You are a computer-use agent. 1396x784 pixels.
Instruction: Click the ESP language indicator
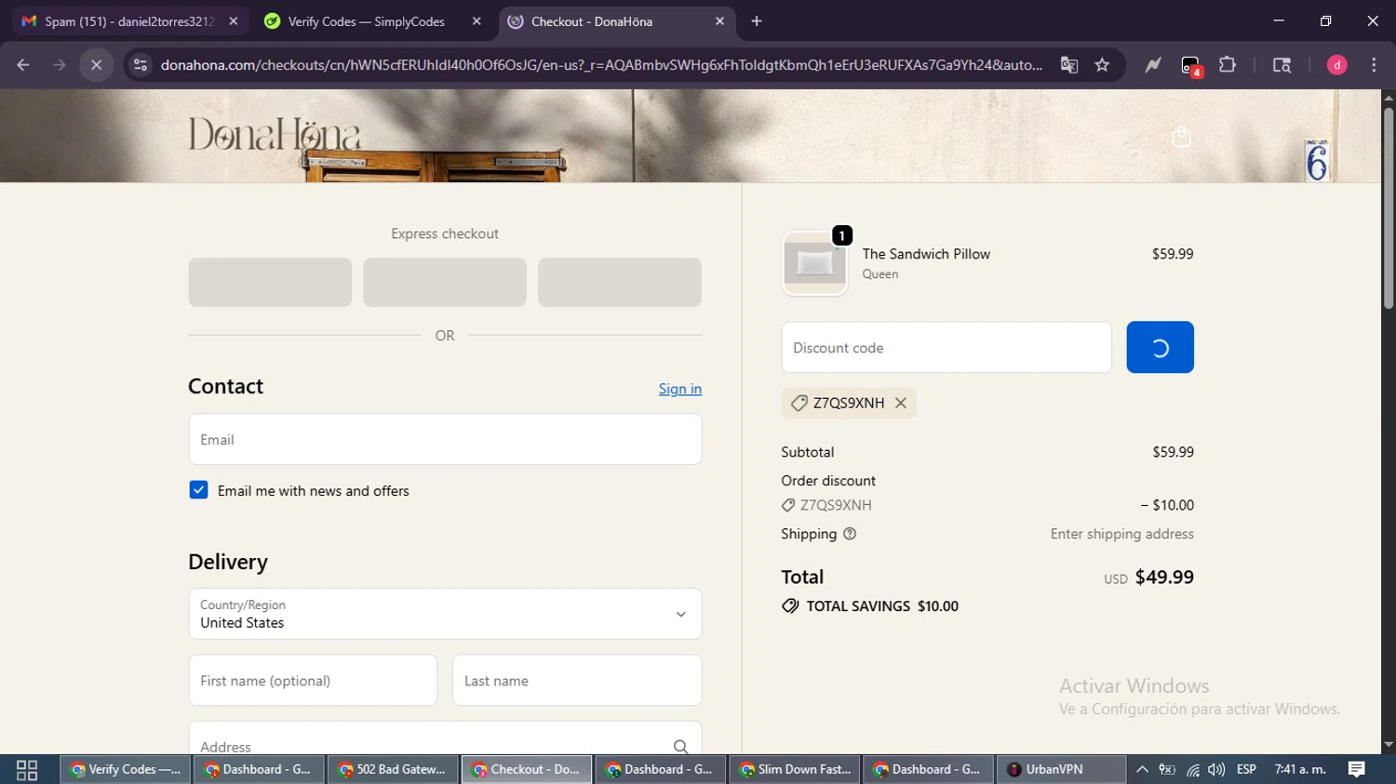(x=1246, y=770)
